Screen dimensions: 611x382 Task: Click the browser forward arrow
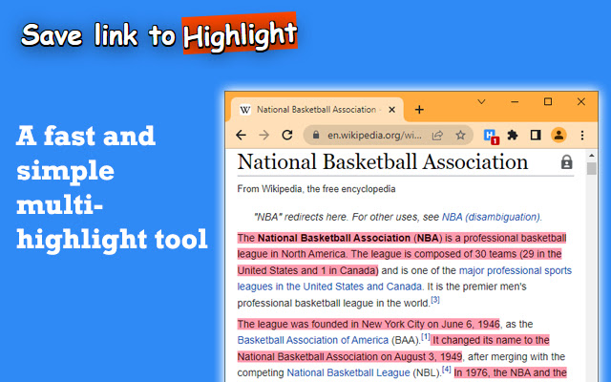264,136
